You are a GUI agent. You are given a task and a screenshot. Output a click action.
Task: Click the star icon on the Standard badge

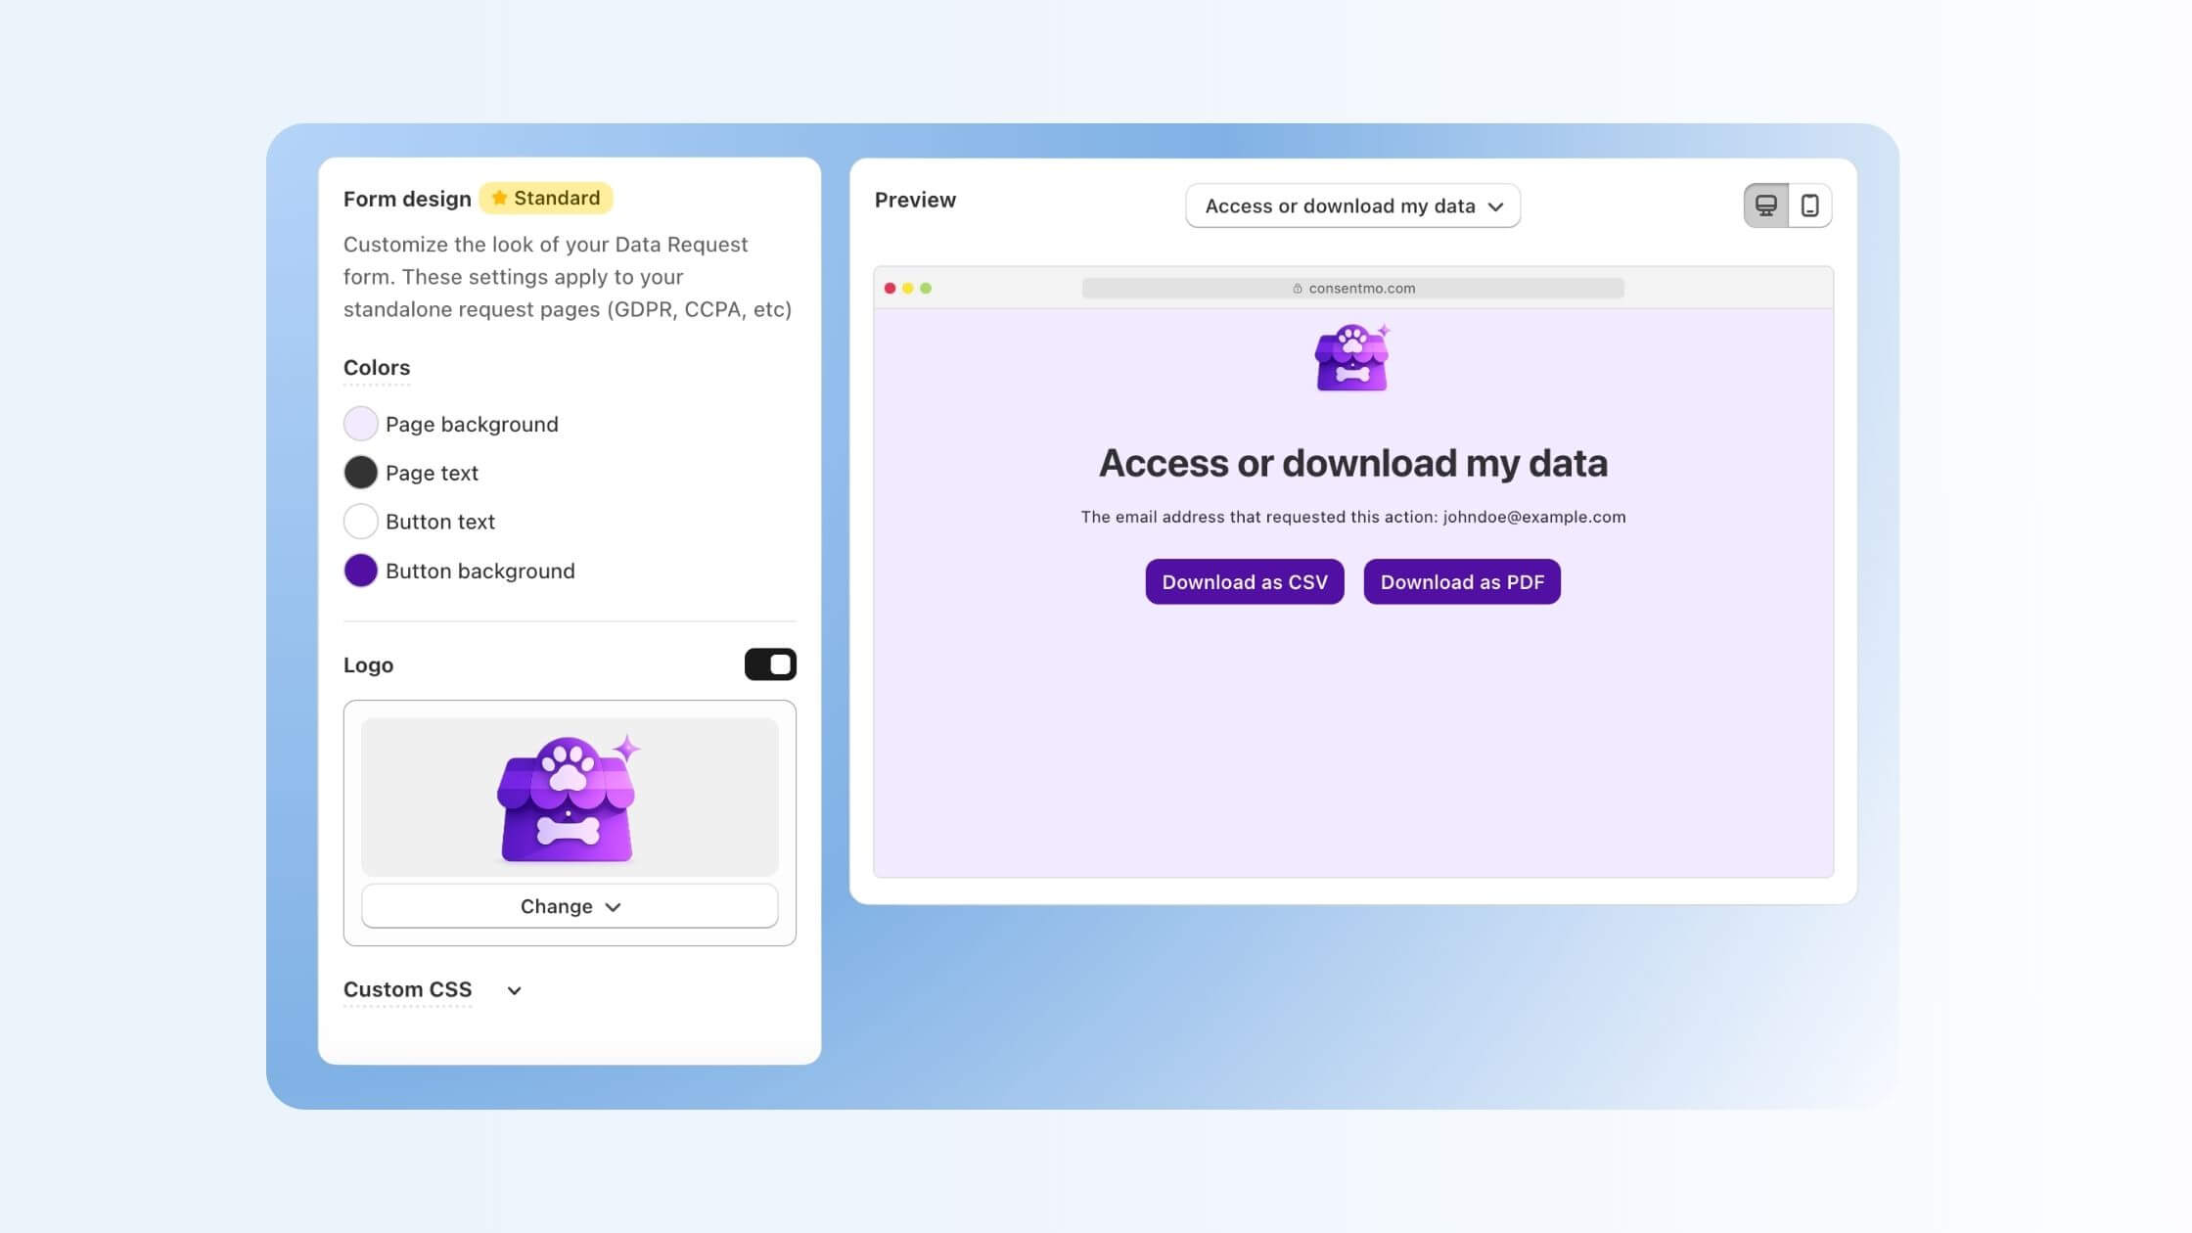[x=499, y=198]
